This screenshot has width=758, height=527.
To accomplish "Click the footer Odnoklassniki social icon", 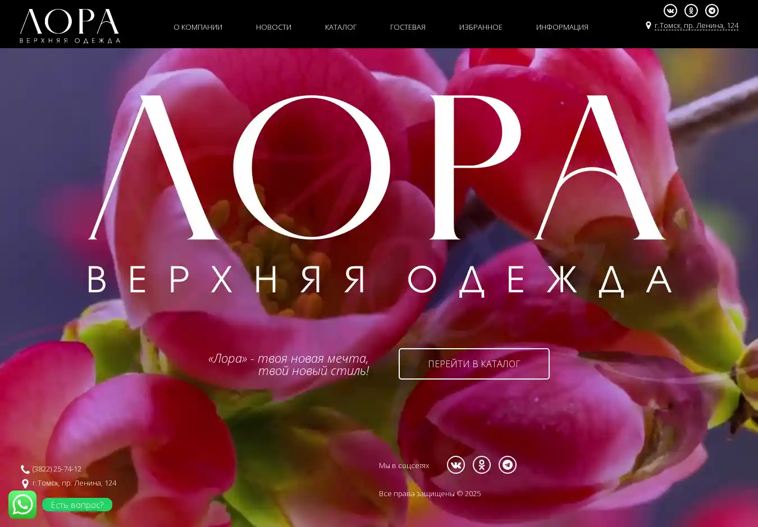I will (482, 465).
